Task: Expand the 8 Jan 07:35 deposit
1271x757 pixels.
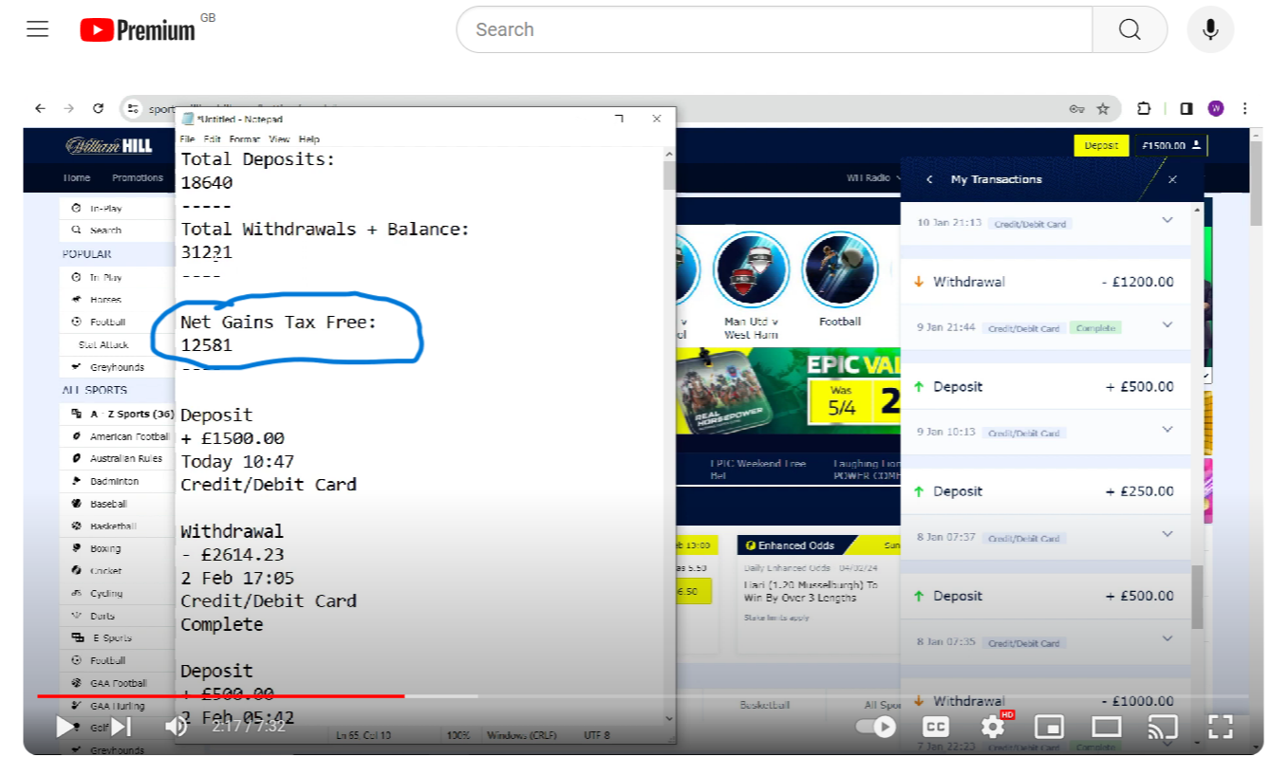Action: coord(1167,639)
